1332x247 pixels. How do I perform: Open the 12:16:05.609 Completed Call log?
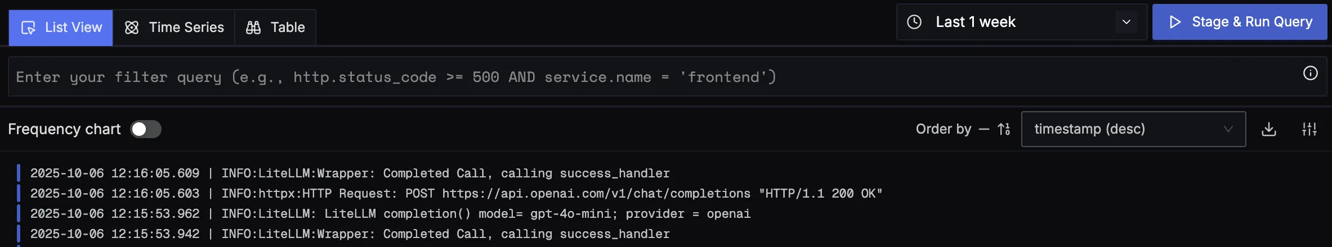tap(350, 173)
